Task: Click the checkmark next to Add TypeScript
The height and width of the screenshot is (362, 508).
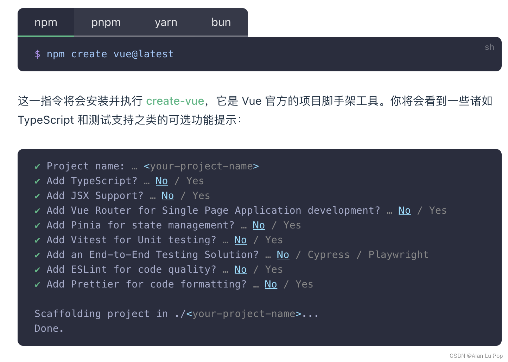Action: tap(37, 181)
